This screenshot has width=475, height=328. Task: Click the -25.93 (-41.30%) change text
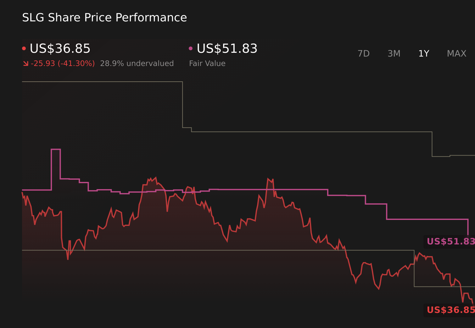[63, 63]
